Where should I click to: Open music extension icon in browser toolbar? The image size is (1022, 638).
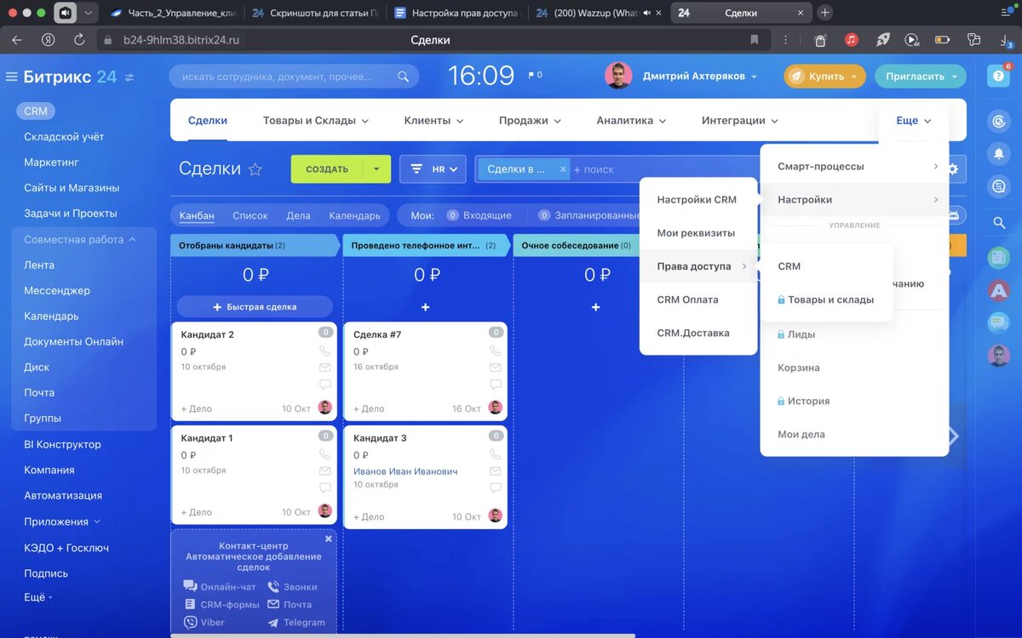851,40
